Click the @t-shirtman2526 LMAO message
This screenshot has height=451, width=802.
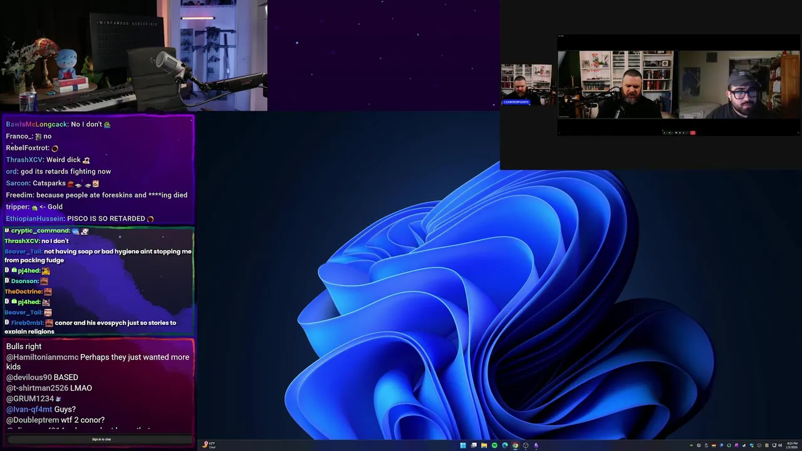point(49,388)
